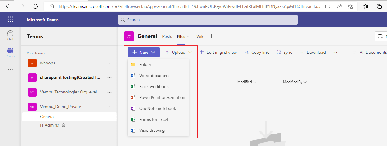Viewport: 387px width, 146px height.
Task: Reload the page in browser
Action: point(35,6)
